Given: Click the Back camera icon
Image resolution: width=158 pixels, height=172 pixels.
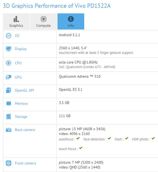Looking at the screenshot, I should click(x=9, y=130).
